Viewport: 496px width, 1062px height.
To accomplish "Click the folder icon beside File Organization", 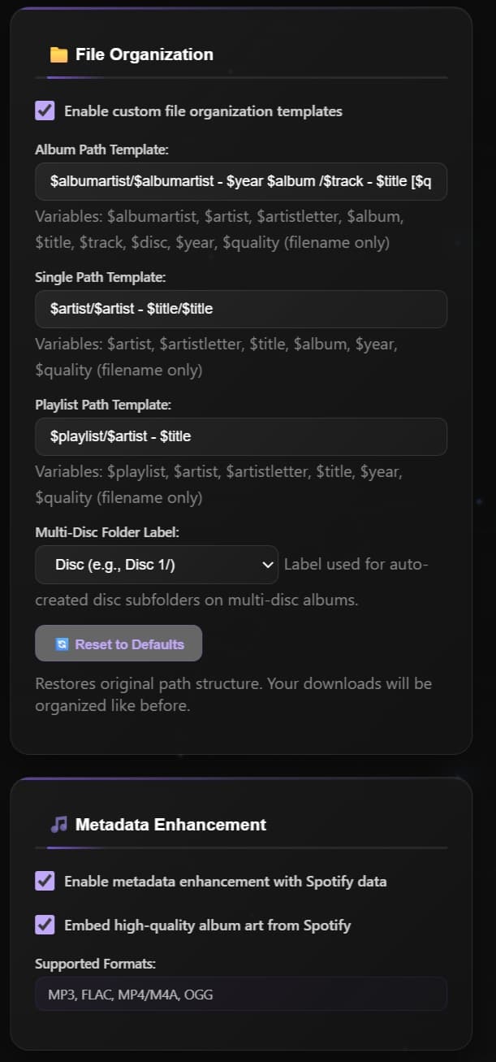I will [58, 55].
